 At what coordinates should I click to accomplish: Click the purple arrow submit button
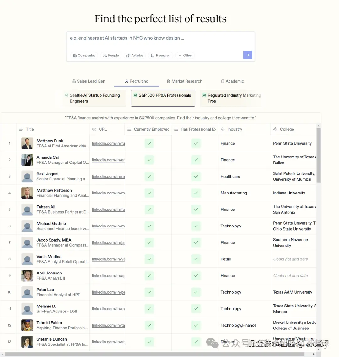point(248,55)
